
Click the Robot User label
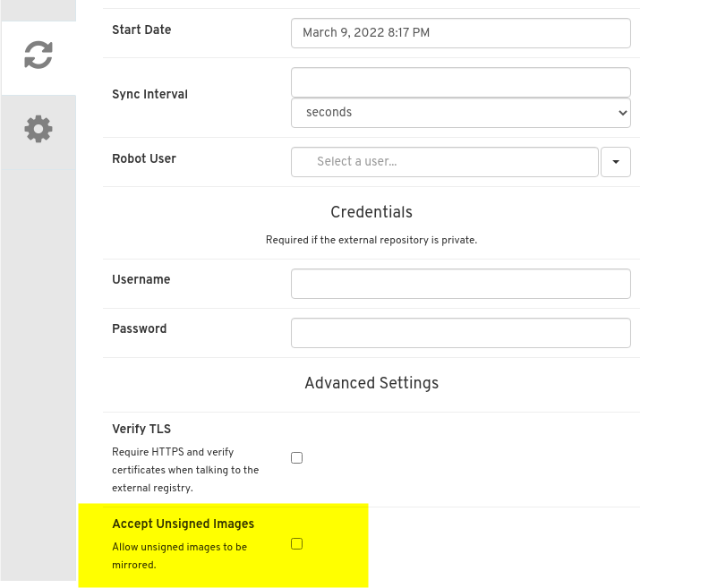(x=144, y=158)
